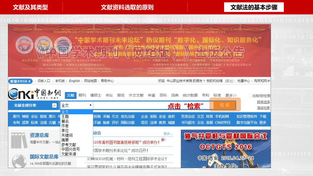
Task: Go to slide section 文献及其类型
Action: [30, 7]
